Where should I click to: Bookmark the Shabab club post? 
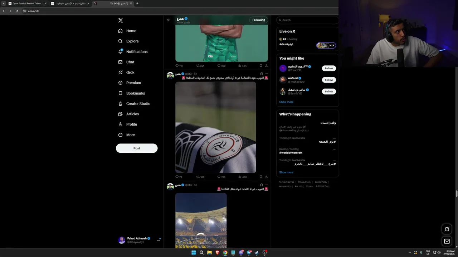pos(261,177)
